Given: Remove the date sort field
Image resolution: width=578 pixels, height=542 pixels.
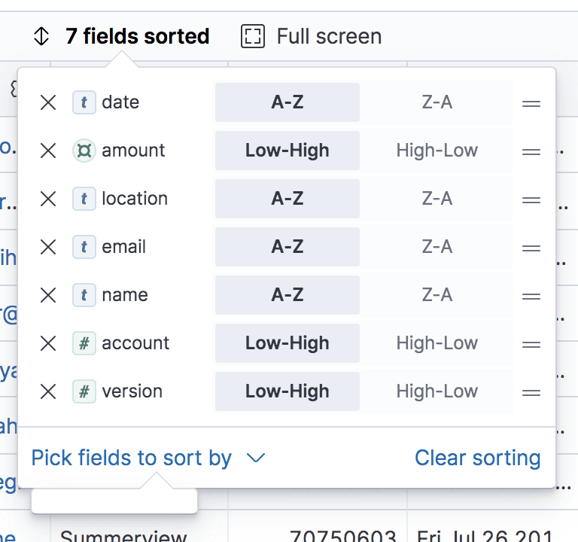Looking at the screenshot, I should tap(48, 102).
